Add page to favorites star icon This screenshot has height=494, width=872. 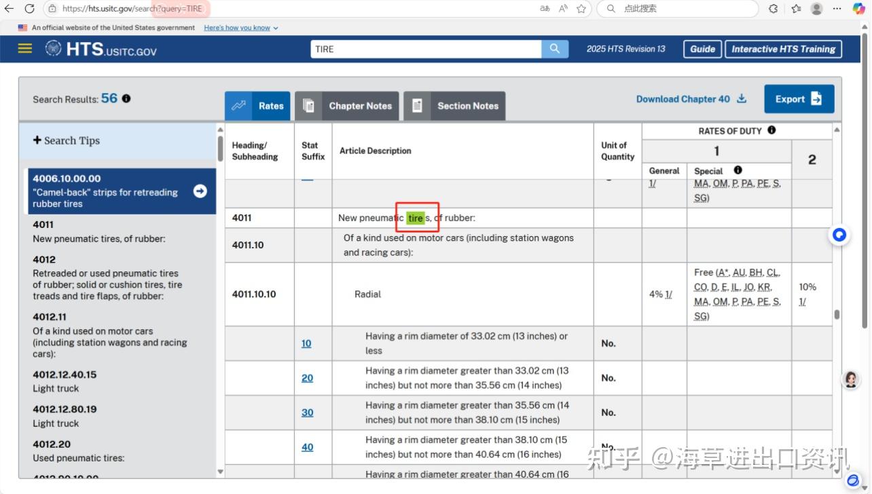coord(581,9)
